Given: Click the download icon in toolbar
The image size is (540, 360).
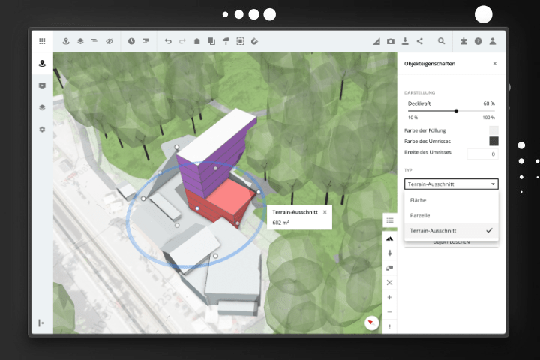Looking at the screenshot, I should click(405, 41).
